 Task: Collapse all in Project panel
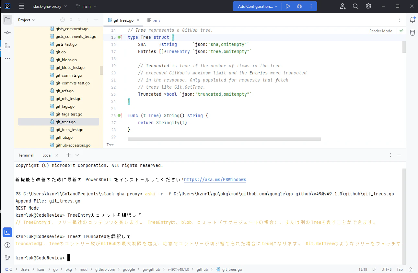click(x=79, y=20)
